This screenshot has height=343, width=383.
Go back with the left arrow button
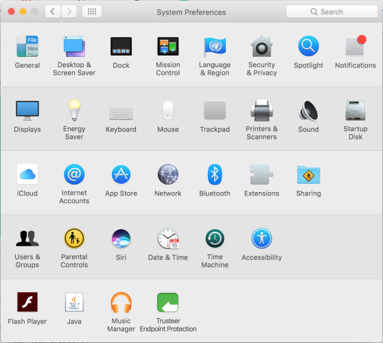click(53, 12)
